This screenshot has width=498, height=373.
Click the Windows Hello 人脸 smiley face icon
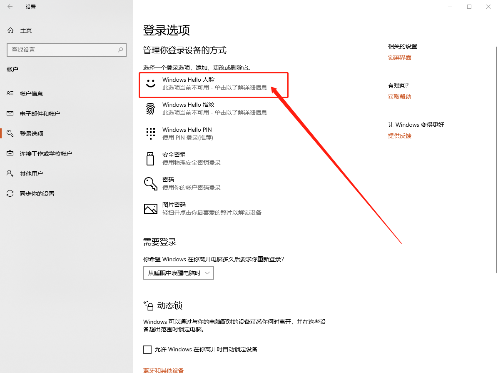pos(150,83)
